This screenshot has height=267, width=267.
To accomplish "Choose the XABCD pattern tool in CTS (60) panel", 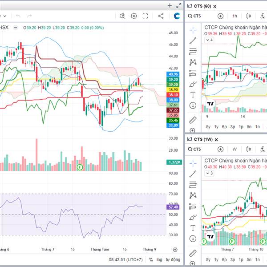I will coord(193,62).
